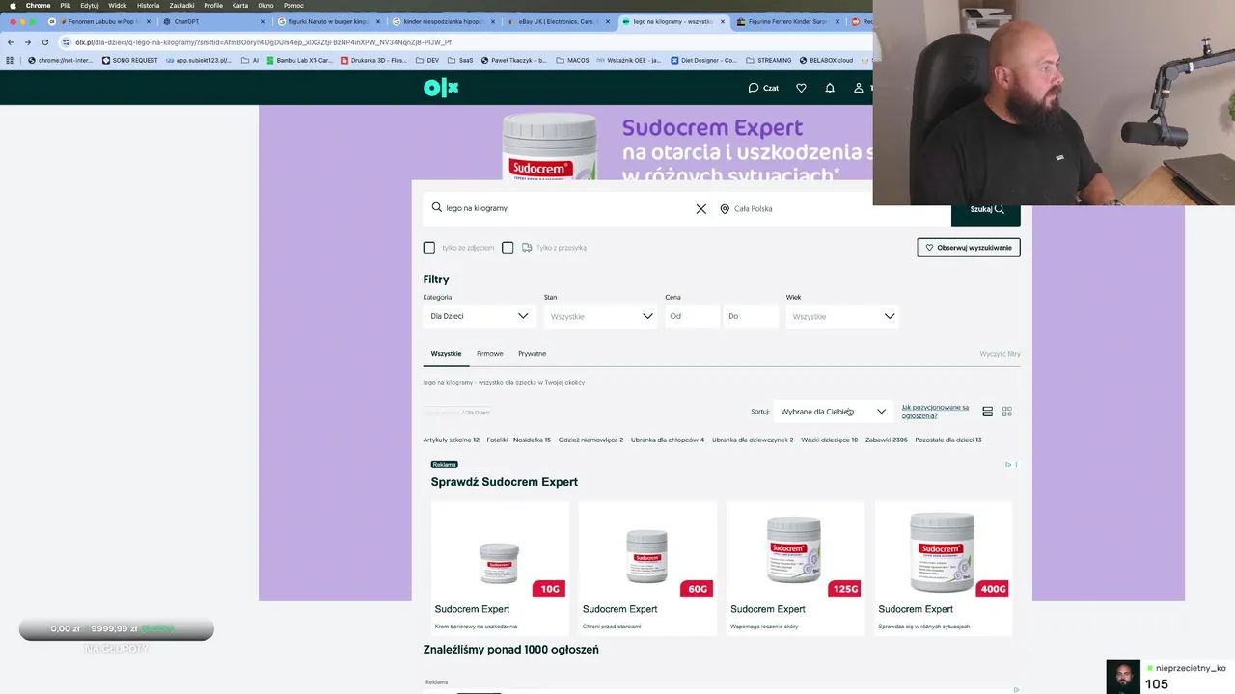Switch to list view icon

(x=987, y=412)
